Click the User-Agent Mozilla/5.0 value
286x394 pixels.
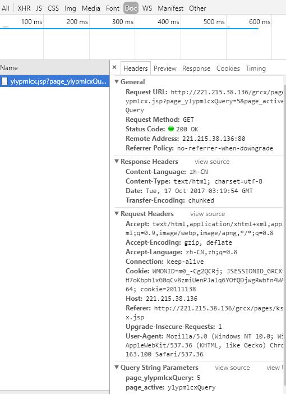pyautogui.click(x=205, y=345)
